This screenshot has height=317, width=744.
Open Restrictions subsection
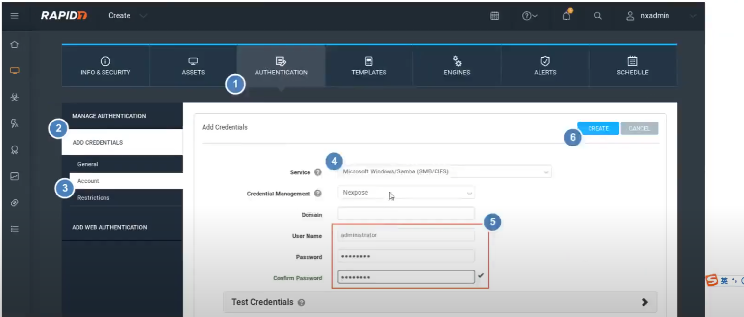coord(126,198)
